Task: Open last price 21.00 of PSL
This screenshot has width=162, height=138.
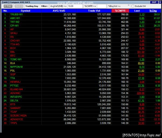Action: 141,71
